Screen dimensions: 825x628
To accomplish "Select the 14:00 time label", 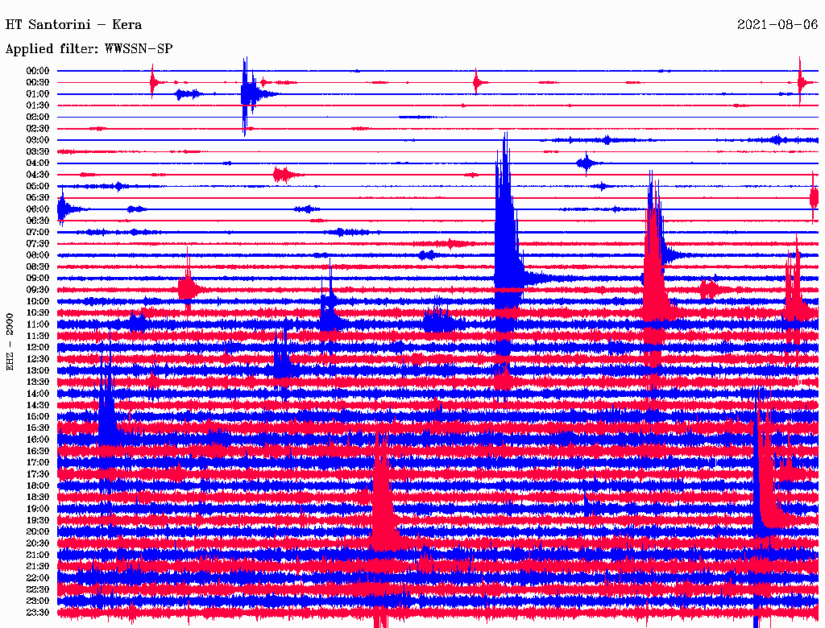I will click(x=38, y=394).
